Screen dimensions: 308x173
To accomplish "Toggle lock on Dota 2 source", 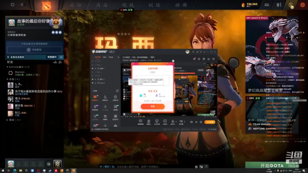I will 95,83.
